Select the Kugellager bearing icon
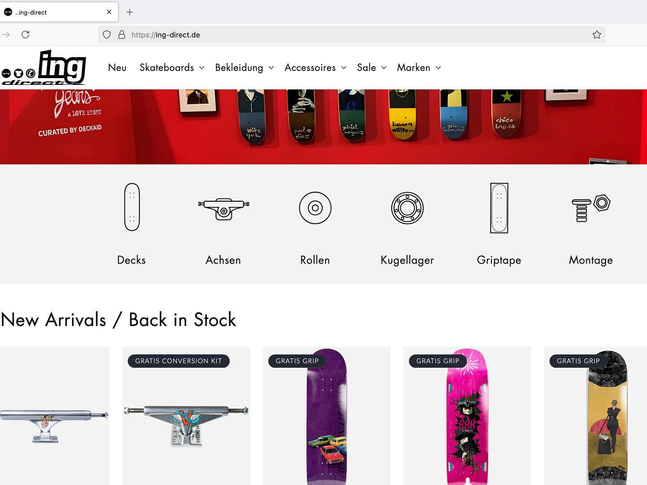 pyautogui.click(x=407, y=208)
